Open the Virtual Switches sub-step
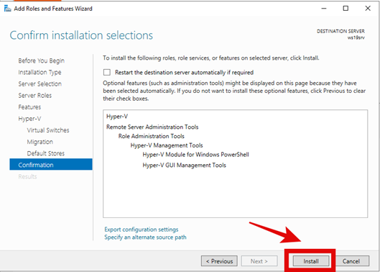The height and width of the screenshot is (272, 380). coord(48,130)
